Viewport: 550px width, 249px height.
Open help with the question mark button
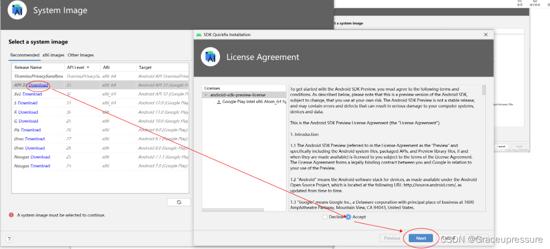coord(9,239)
